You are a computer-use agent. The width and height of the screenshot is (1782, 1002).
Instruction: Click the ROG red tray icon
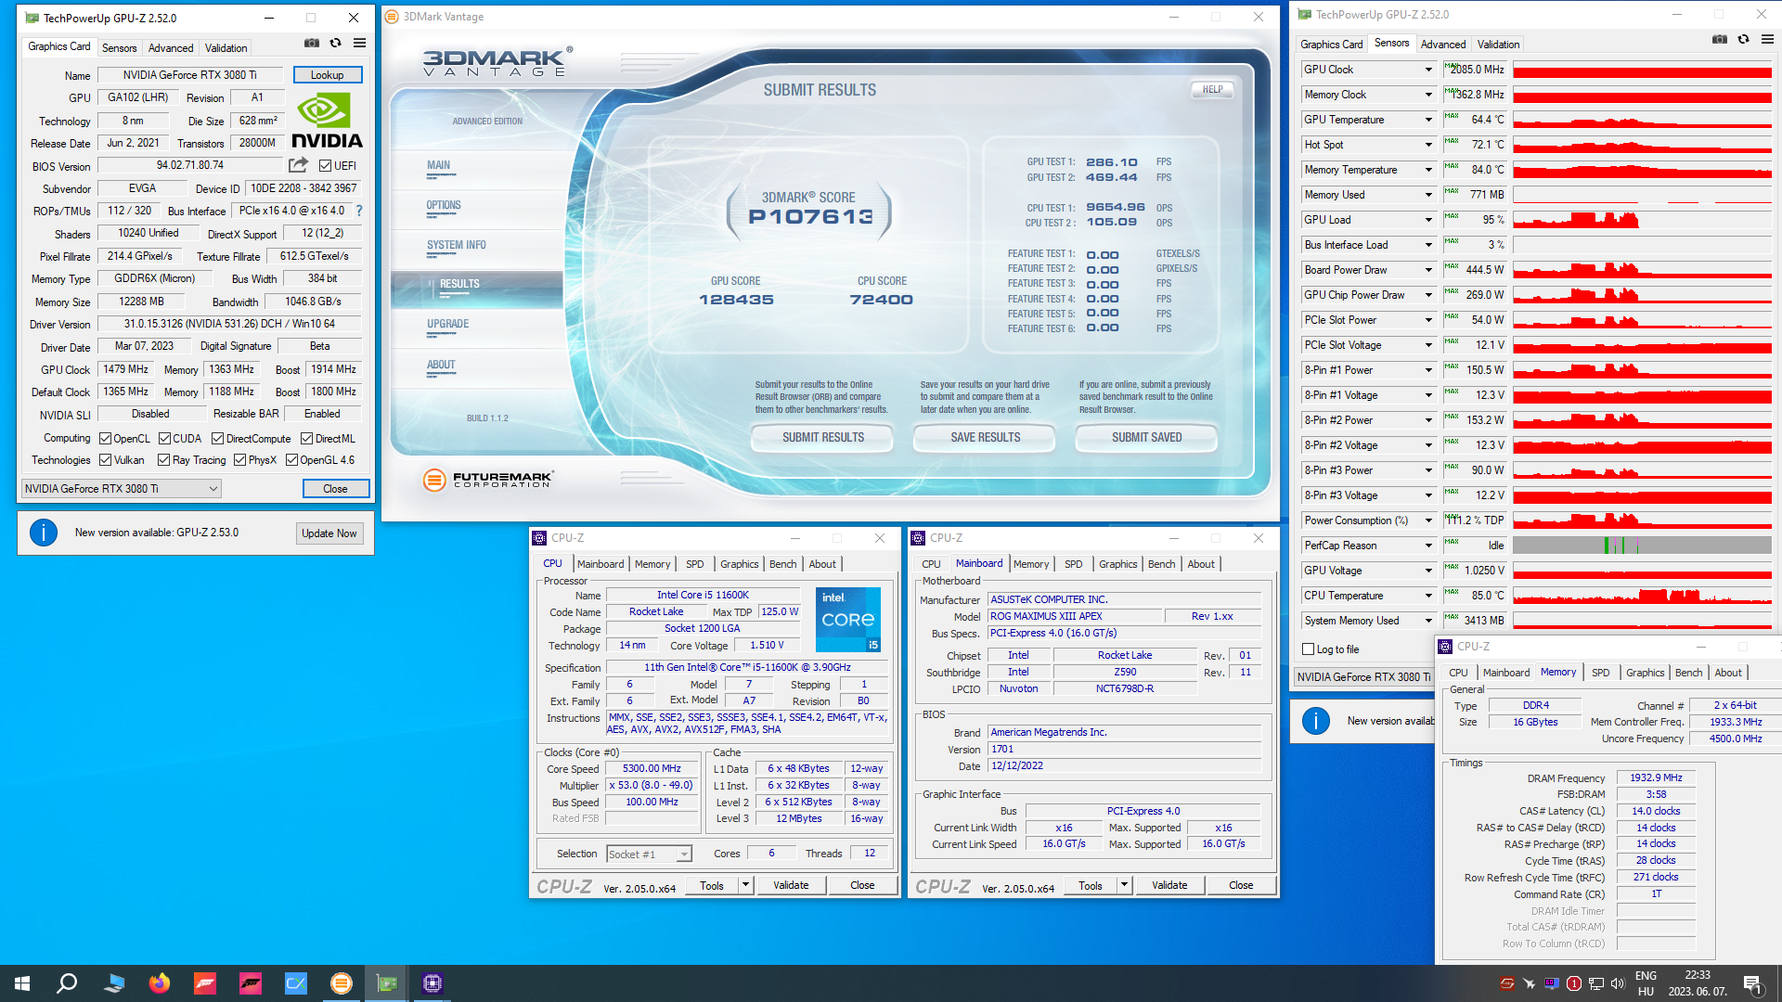tap(1507, 983)
